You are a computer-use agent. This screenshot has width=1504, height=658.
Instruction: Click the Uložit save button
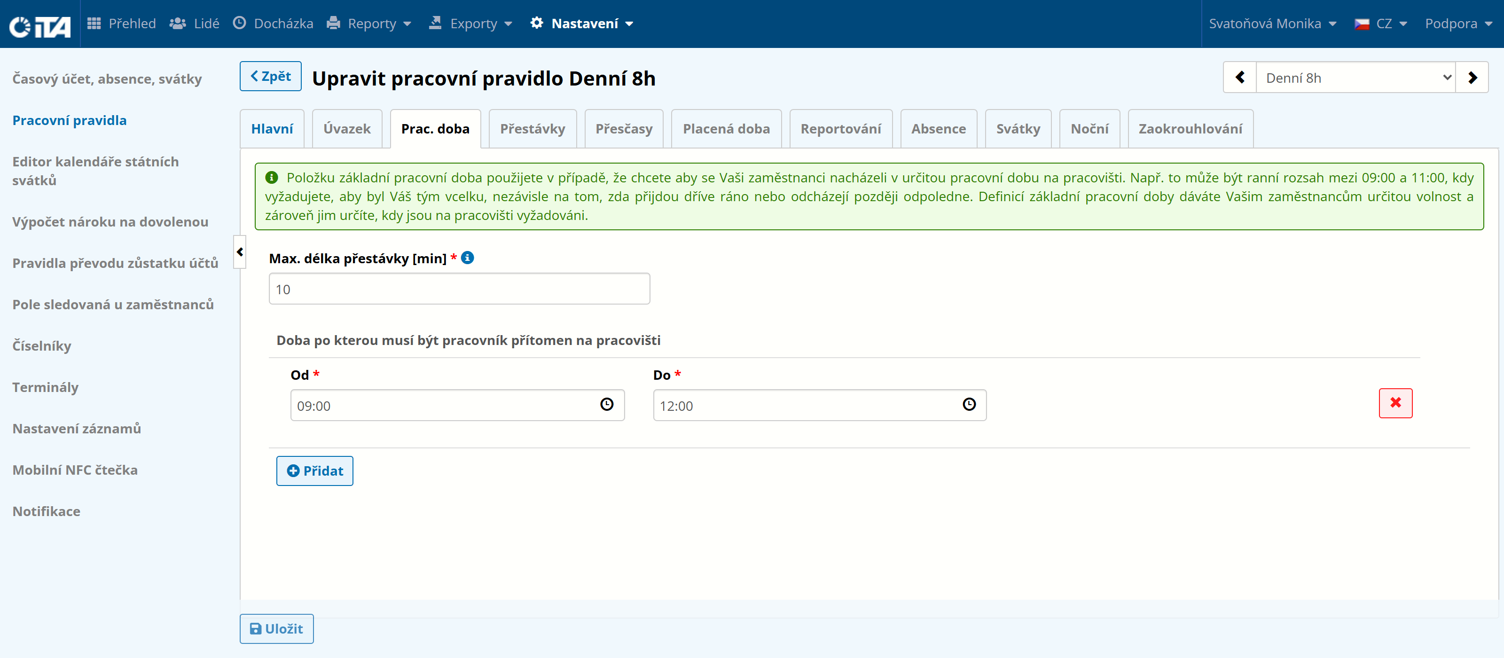pyautogui.click(x=276, y=629)
